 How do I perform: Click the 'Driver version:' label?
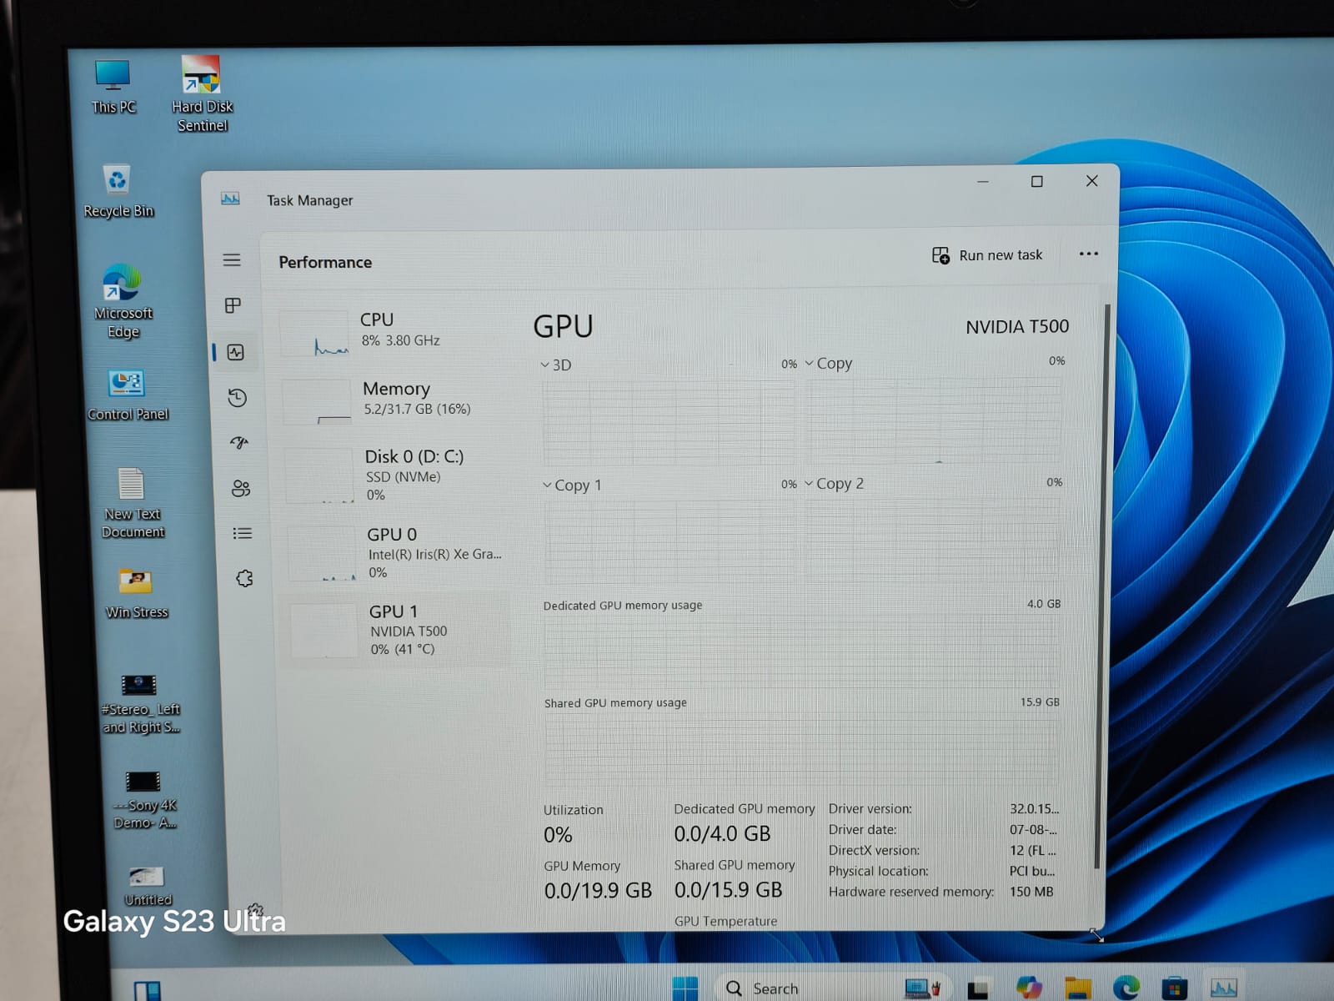point(870,809)
